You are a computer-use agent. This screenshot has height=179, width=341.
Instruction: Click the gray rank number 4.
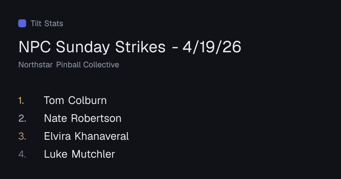click(22, 154)
